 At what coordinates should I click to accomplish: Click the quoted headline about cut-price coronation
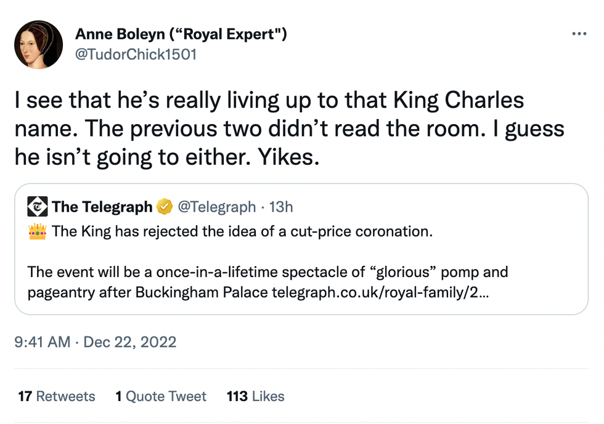243,233
